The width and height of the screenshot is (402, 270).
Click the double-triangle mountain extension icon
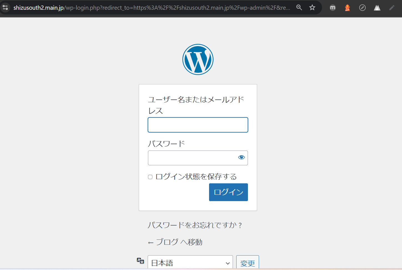coord(377,8)
